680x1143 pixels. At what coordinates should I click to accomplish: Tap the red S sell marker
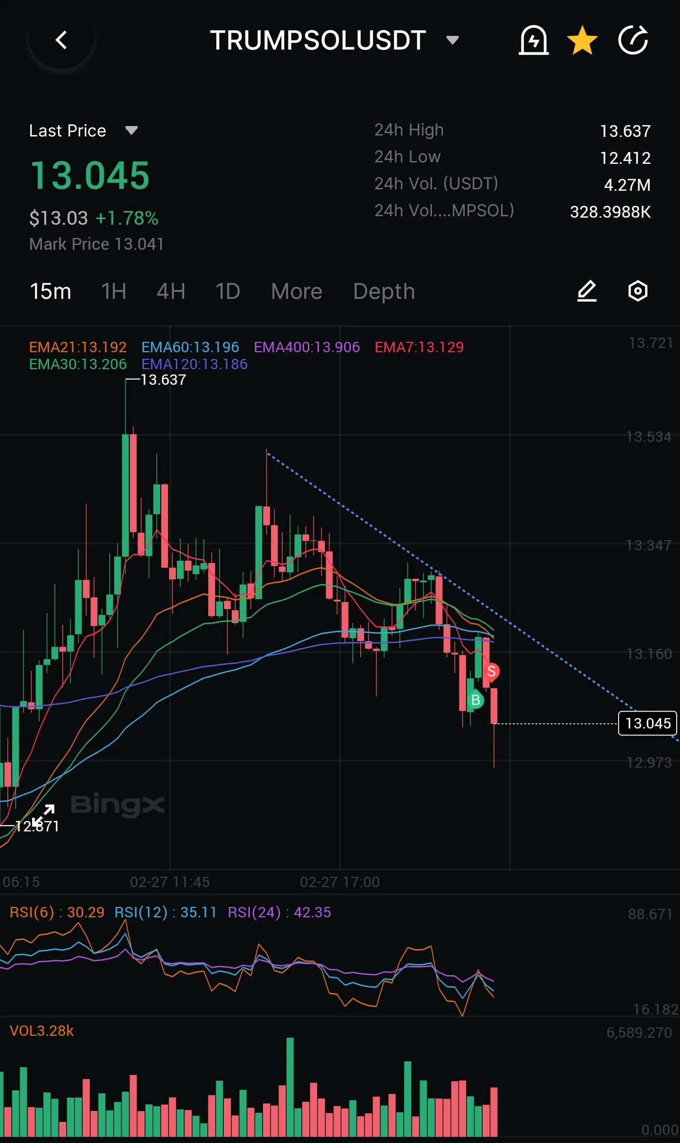click(492, 671)
